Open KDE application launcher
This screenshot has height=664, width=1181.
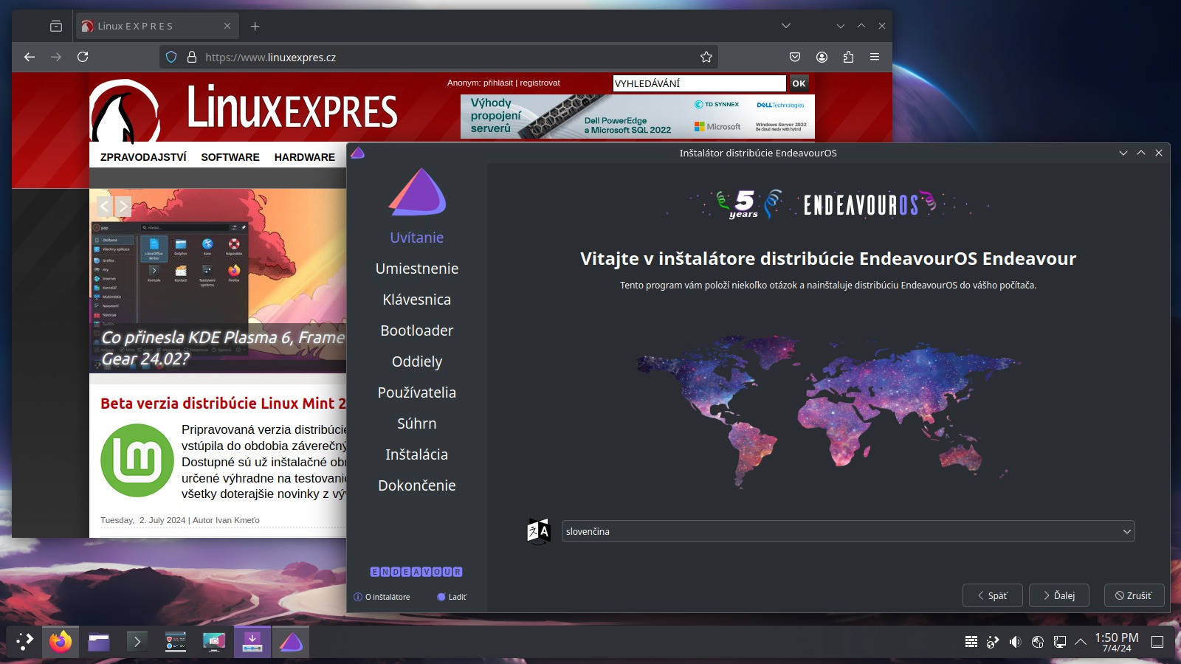point(25,642)
